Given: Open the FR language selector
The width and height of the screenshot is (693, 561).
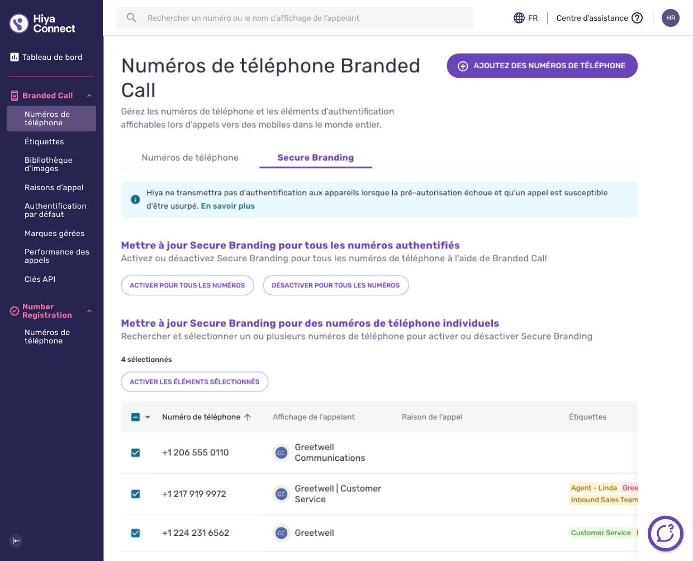Looking at the screenshot, I should pos(526,18).
